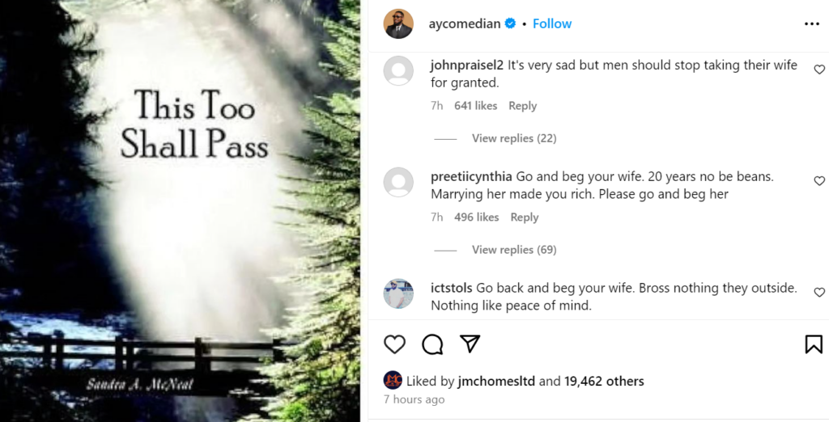829x422 pixels.
Task: Save post with bookmark icon
Action: point(814,344)
